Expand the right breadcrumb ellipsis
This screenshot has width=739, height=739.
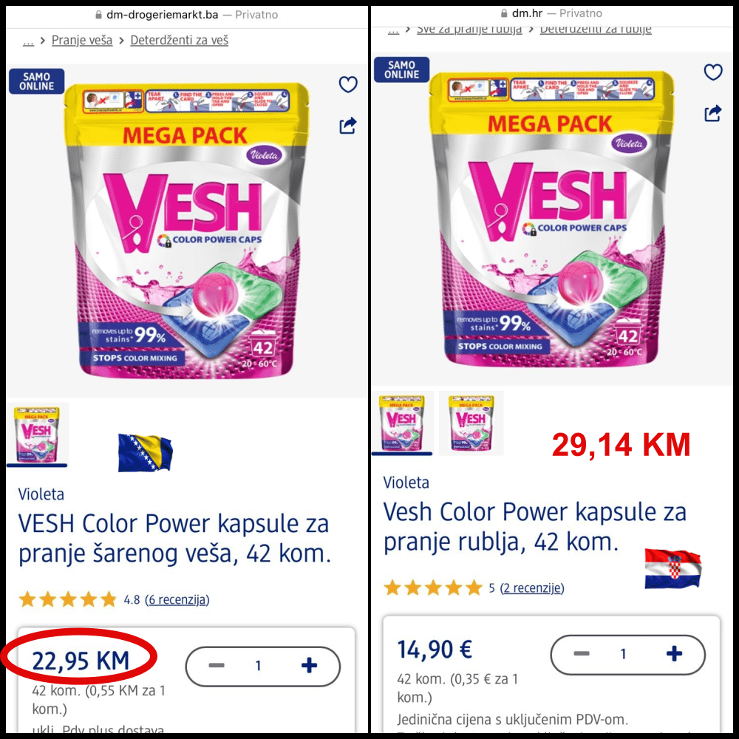coord(393,30)
